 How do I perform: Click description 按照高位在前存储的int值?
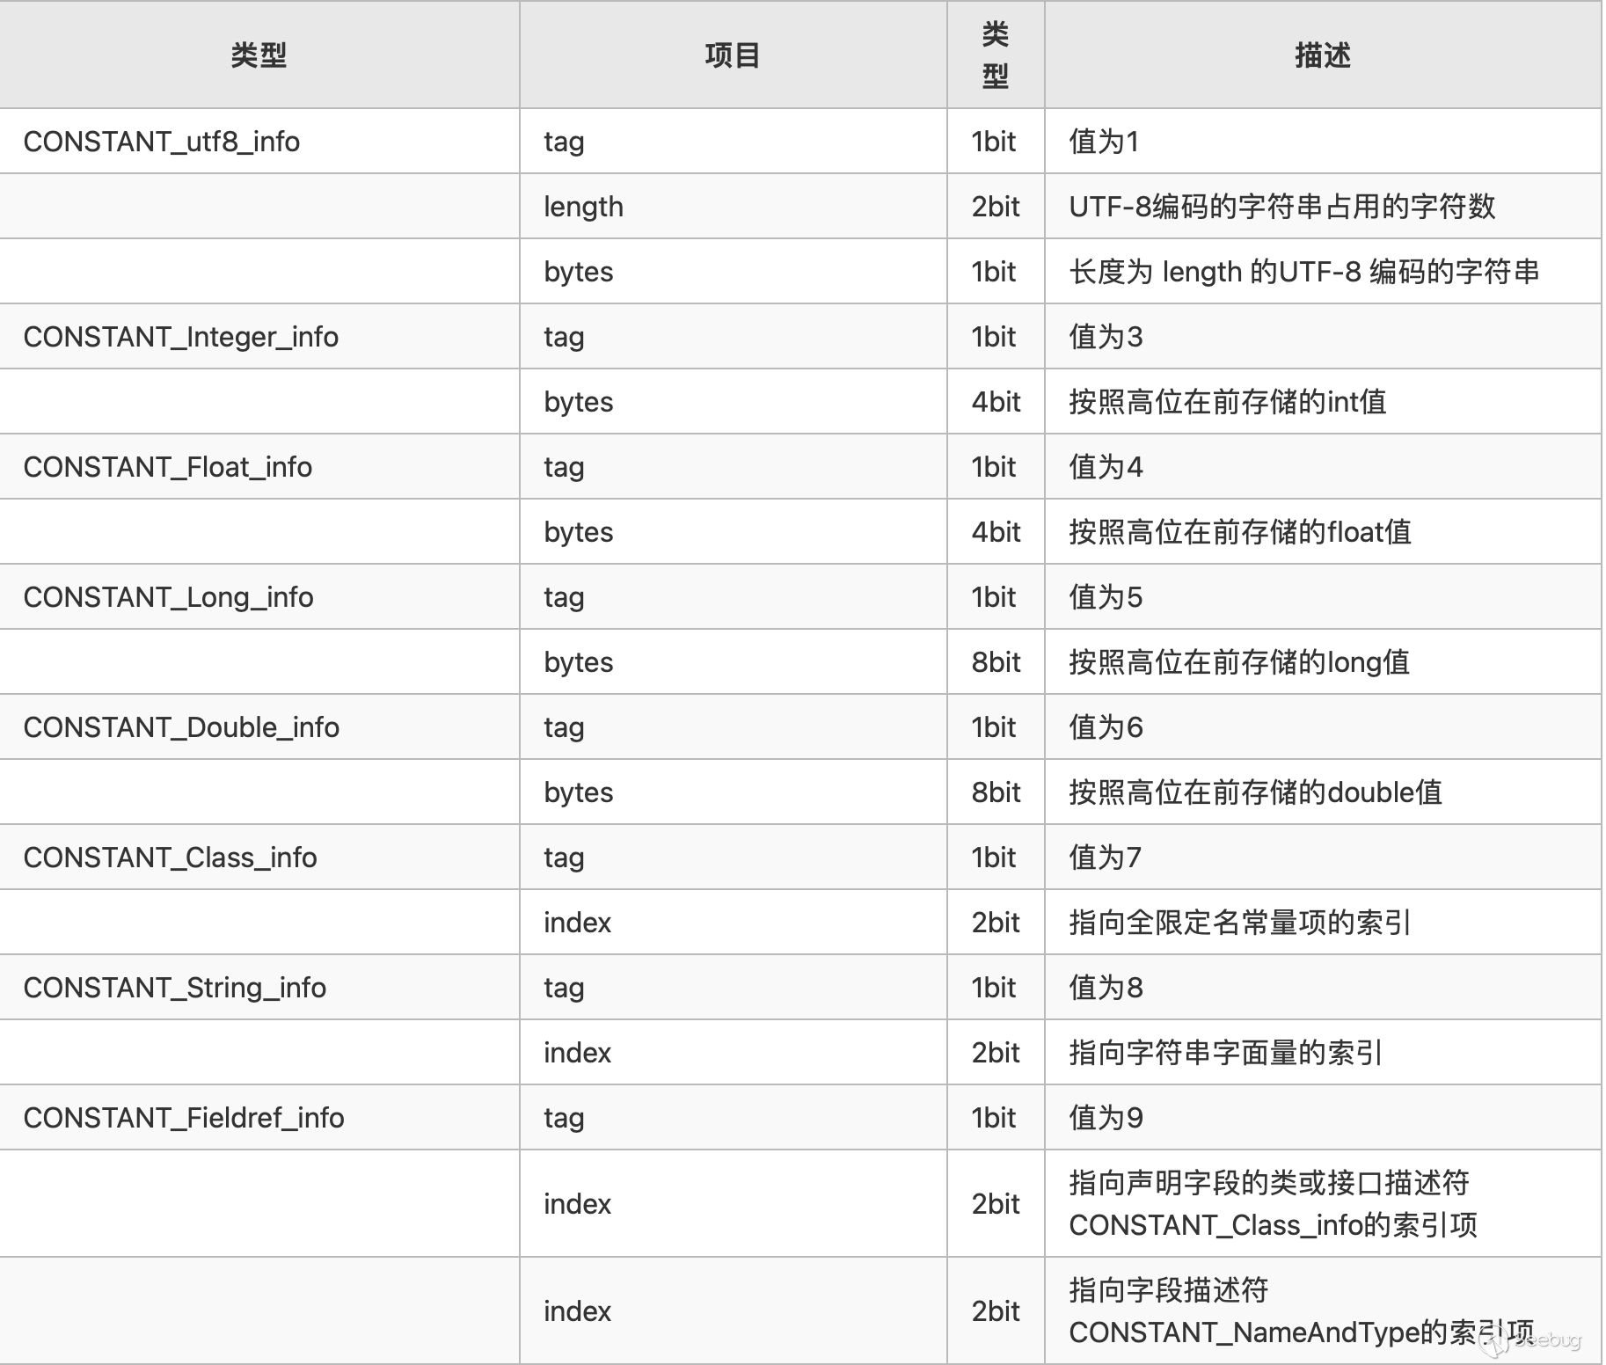click(x=1228, y=402)
